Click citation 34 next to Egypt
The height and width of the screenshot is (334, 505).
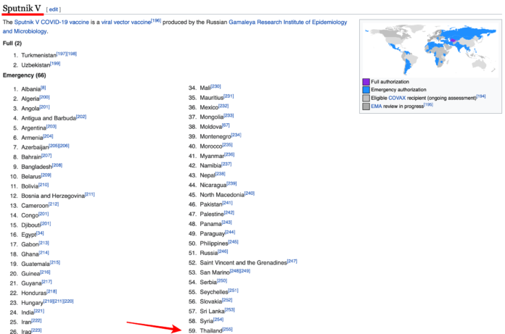(40, 233)
